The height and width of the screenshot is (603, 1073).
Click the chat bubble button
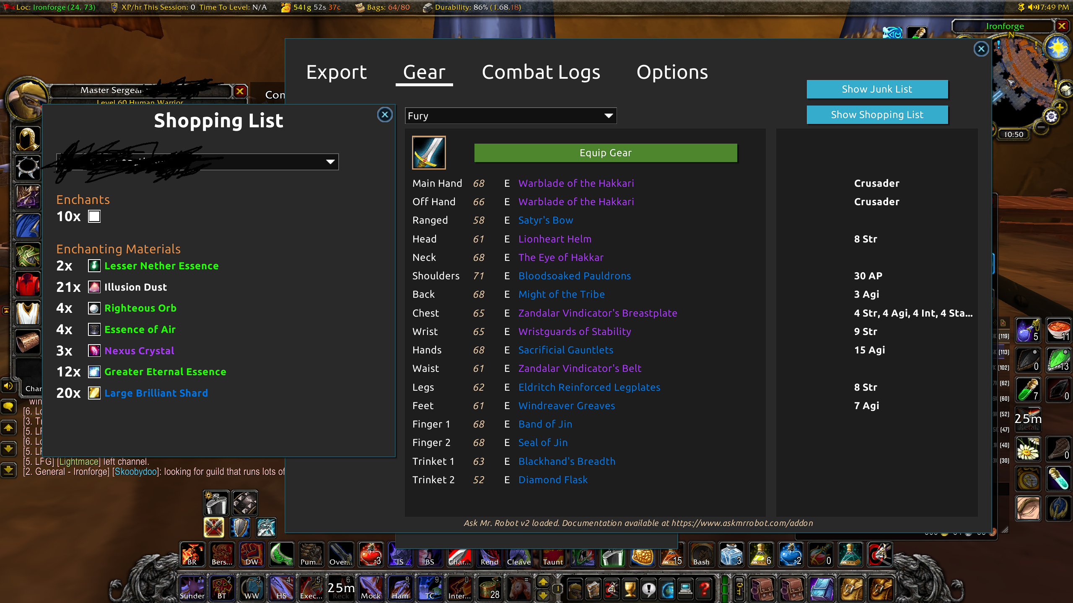pyautogui.click(x=8, y=406)
